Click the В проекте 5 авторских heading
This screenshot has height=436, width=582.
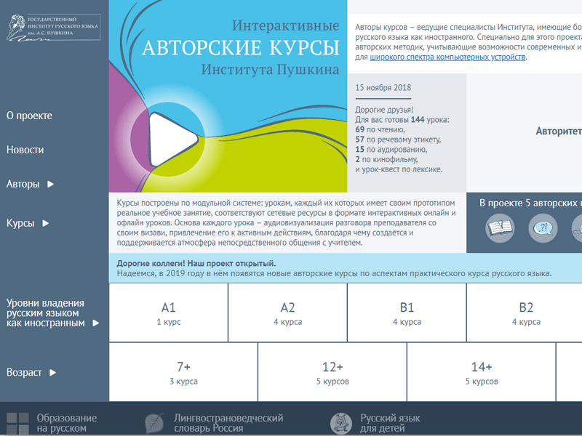tap(530, 203)
